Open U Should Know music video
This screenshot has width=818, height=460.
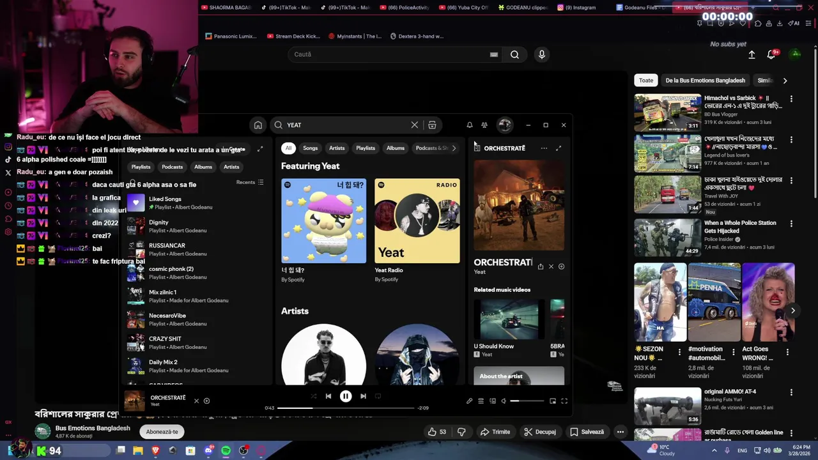509,328
